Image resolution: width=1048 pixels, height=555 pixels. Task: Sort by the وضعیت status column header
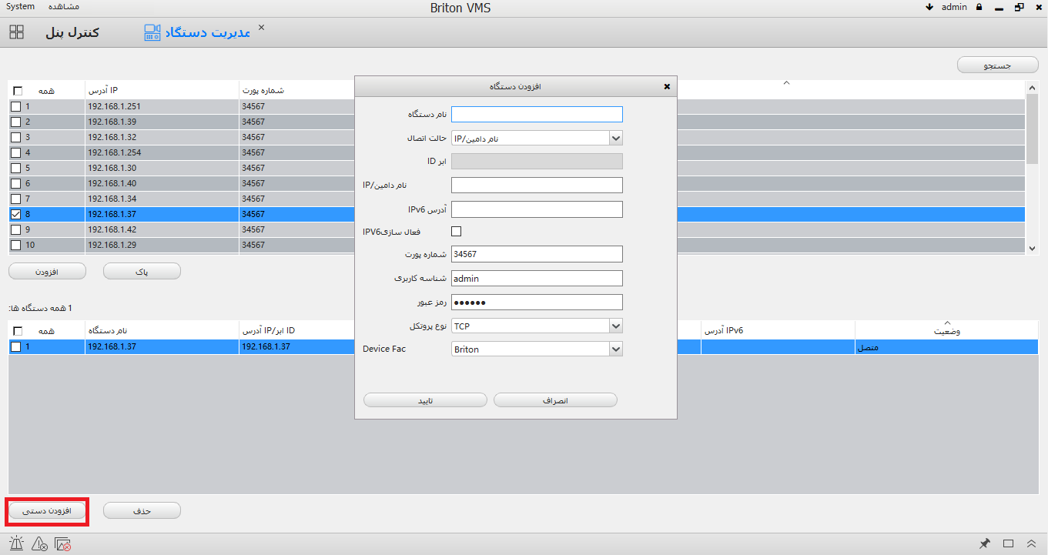946,330
